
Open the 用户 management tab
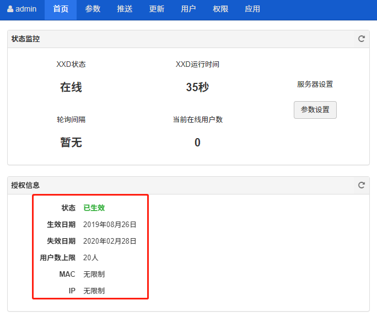[188, 9]
